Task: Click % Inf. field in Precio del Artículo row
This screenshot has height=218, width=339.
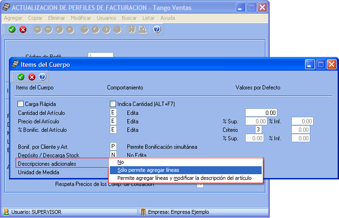Action: tap(302, 121)
